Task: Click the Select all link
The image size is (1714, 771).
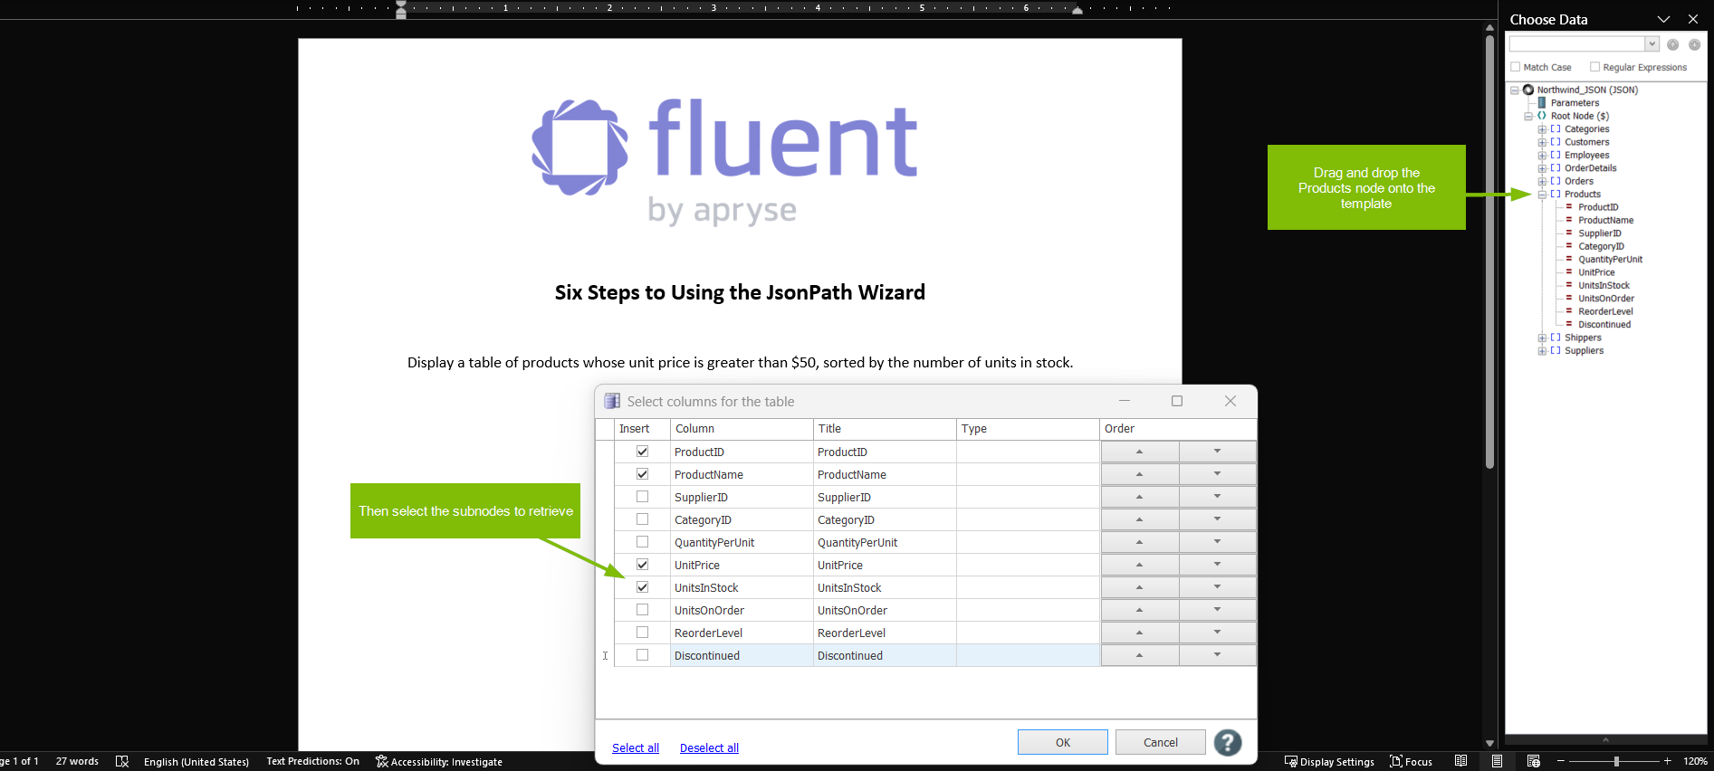Action: [636, 747]
